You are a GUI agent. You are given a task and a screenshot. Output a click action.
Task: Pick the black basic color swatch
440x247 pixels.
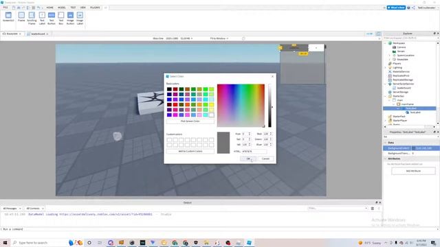click(169, 89)
